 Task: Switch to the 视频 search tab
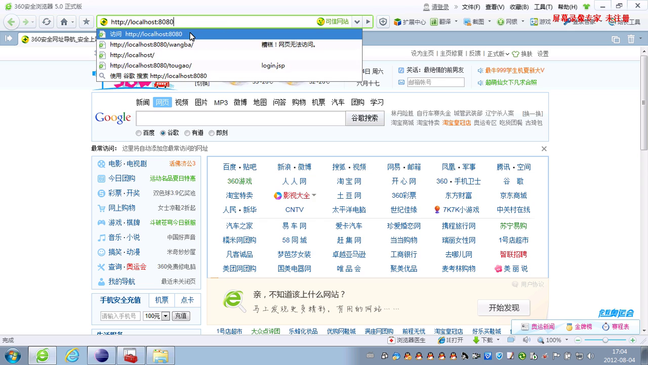(182, 102)
